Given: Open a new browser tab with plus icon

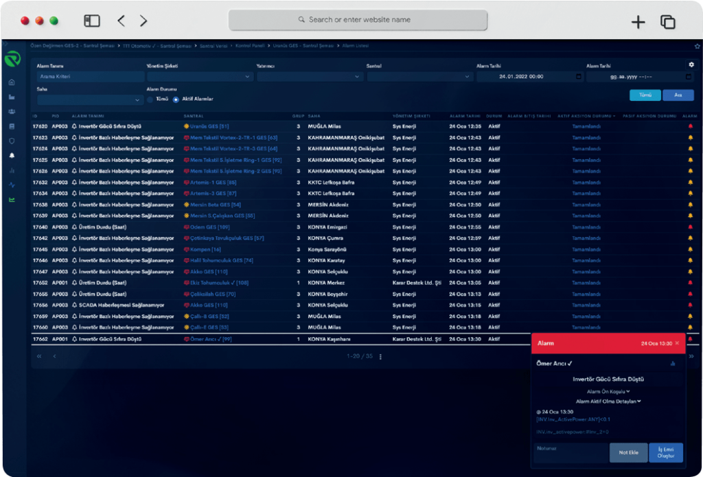Looking at the screenshot, I should tap(638, 21).
